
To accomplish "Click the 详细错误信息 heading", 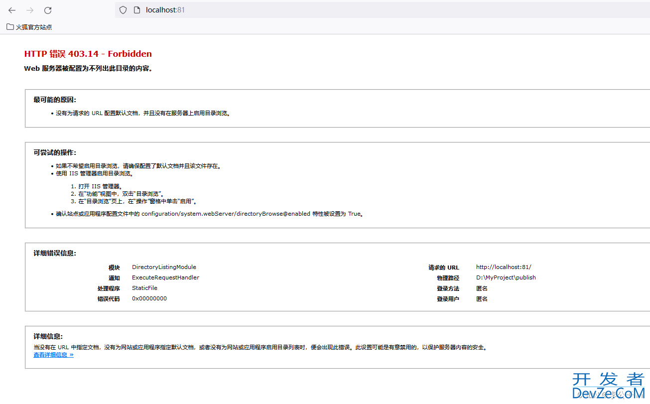I will coord(55,254).
